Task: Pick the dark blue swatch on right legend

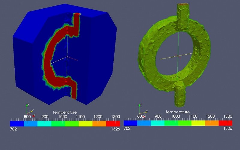Action: pos(130,123)
